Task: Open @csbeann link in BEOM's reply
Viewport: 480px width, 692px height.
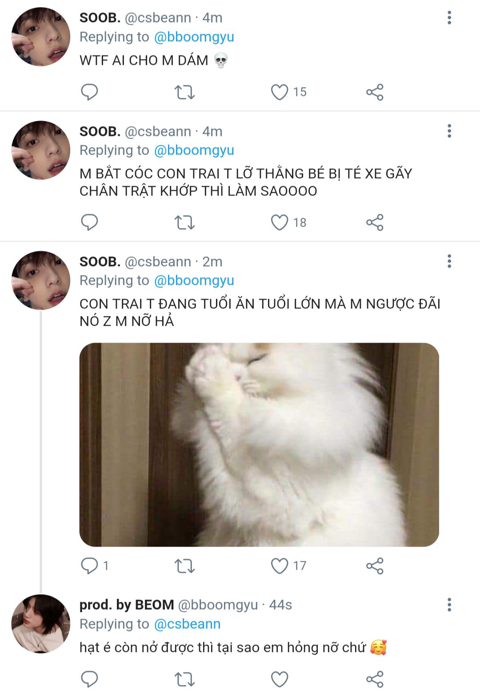Action: tap(187, 624)
